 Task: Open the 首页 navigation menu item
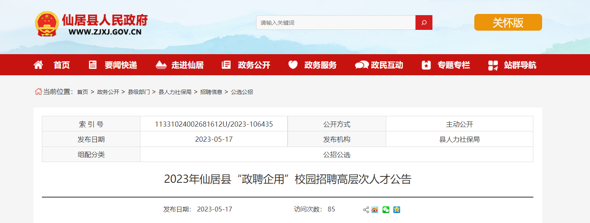coord(62,65)
